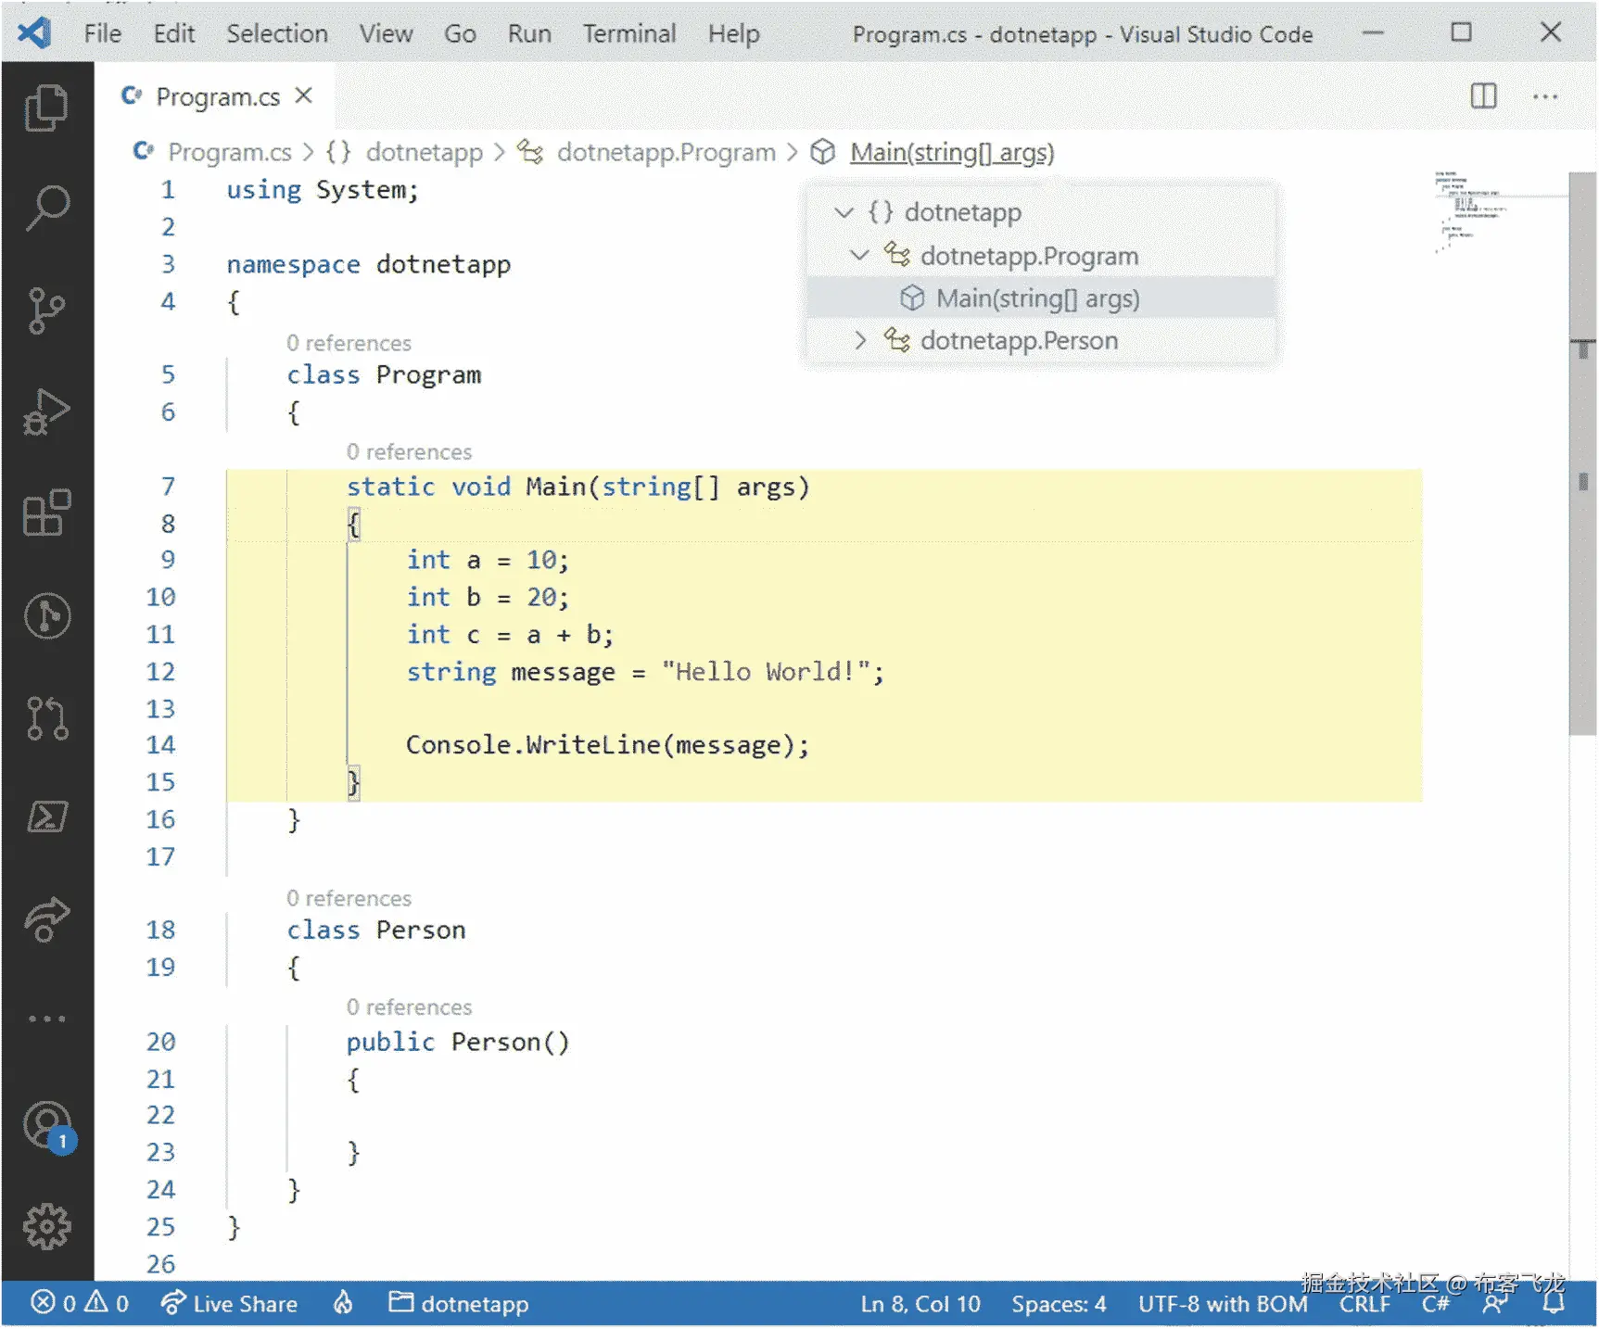Expand the dotnetapp.Person node
This screenshot has height=1329, width=1599.
(861, 340)
